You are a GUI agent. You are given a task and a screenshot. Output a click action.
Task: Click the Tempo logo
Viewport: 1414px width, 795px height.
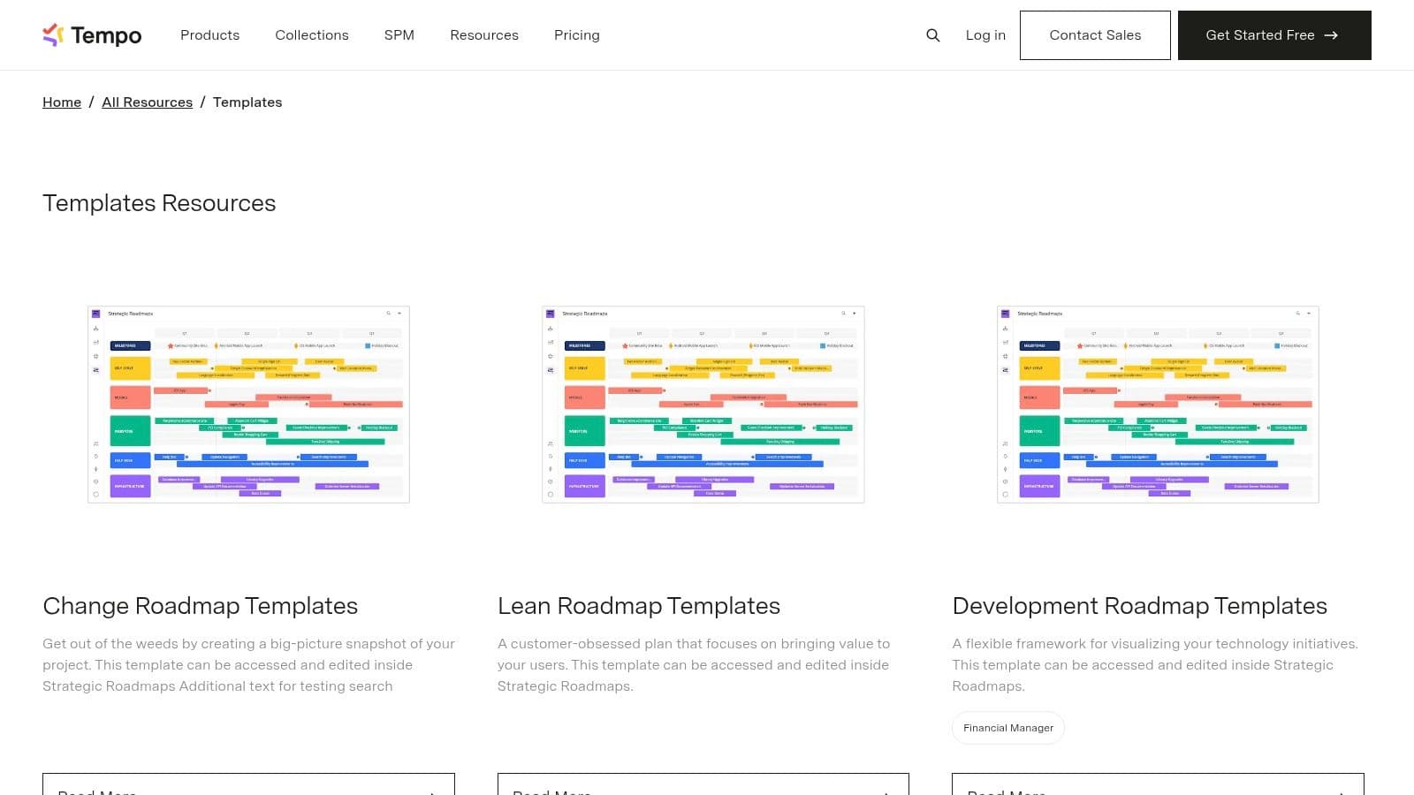[x=92, y=35]
